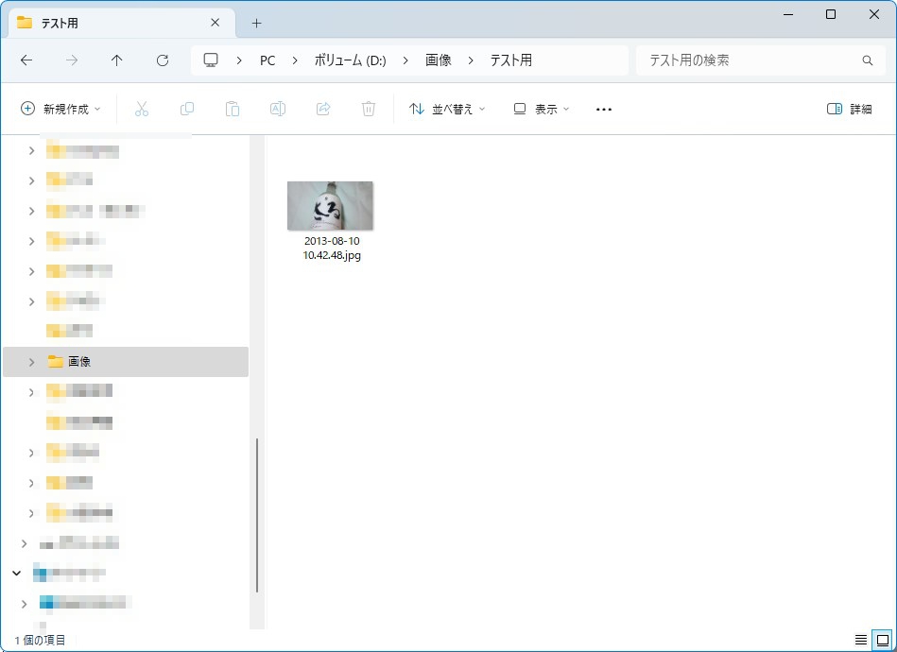Click the Delete trash can icon
The width and height of the screenshot is (897, 652).
click(369, 109)
